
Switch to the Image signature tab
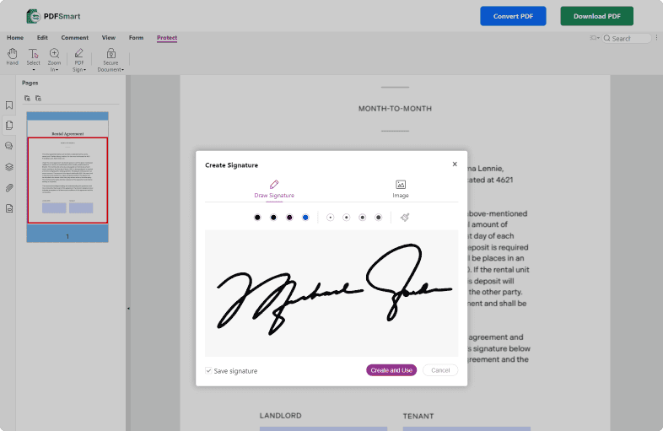(401, 189)
